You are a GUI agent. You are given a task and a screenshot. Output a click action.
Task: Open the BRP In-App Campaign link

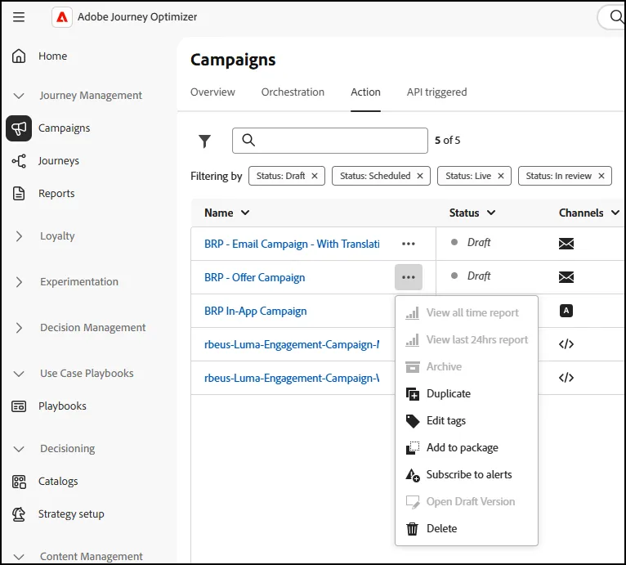pyautogui.click(x=256, y=312)
